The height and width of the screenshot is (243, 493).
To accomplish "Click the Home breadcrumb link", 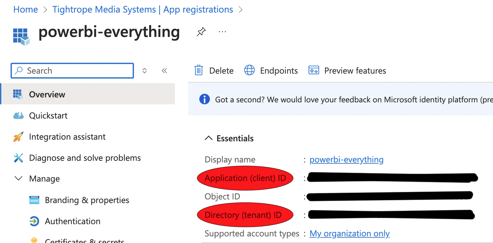I will pyautogui.click(x=25, y=10).
